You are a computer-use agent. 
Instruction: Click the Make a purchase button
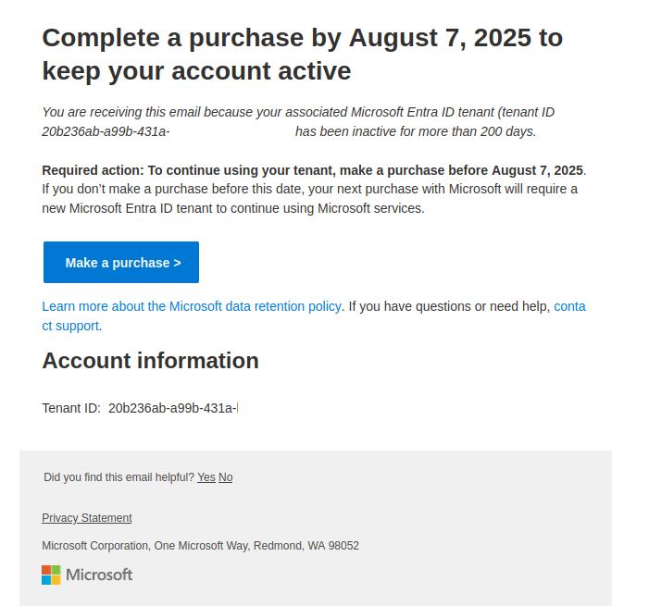pyautogui.click(x=121, y=263)
